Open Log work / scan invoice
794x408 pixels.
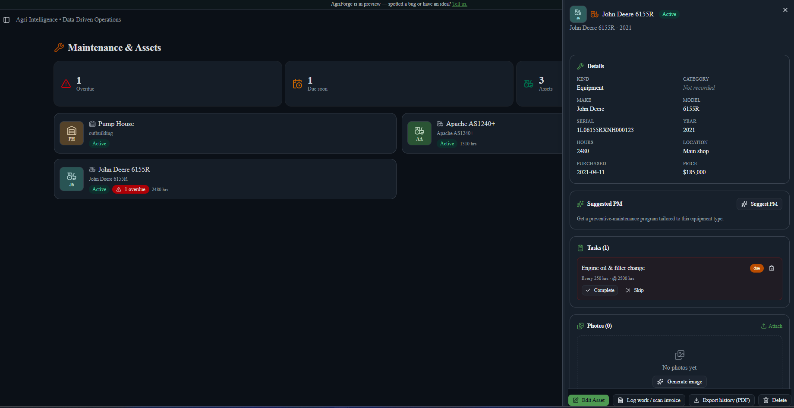pyautogui.click(x=649, y=400)
